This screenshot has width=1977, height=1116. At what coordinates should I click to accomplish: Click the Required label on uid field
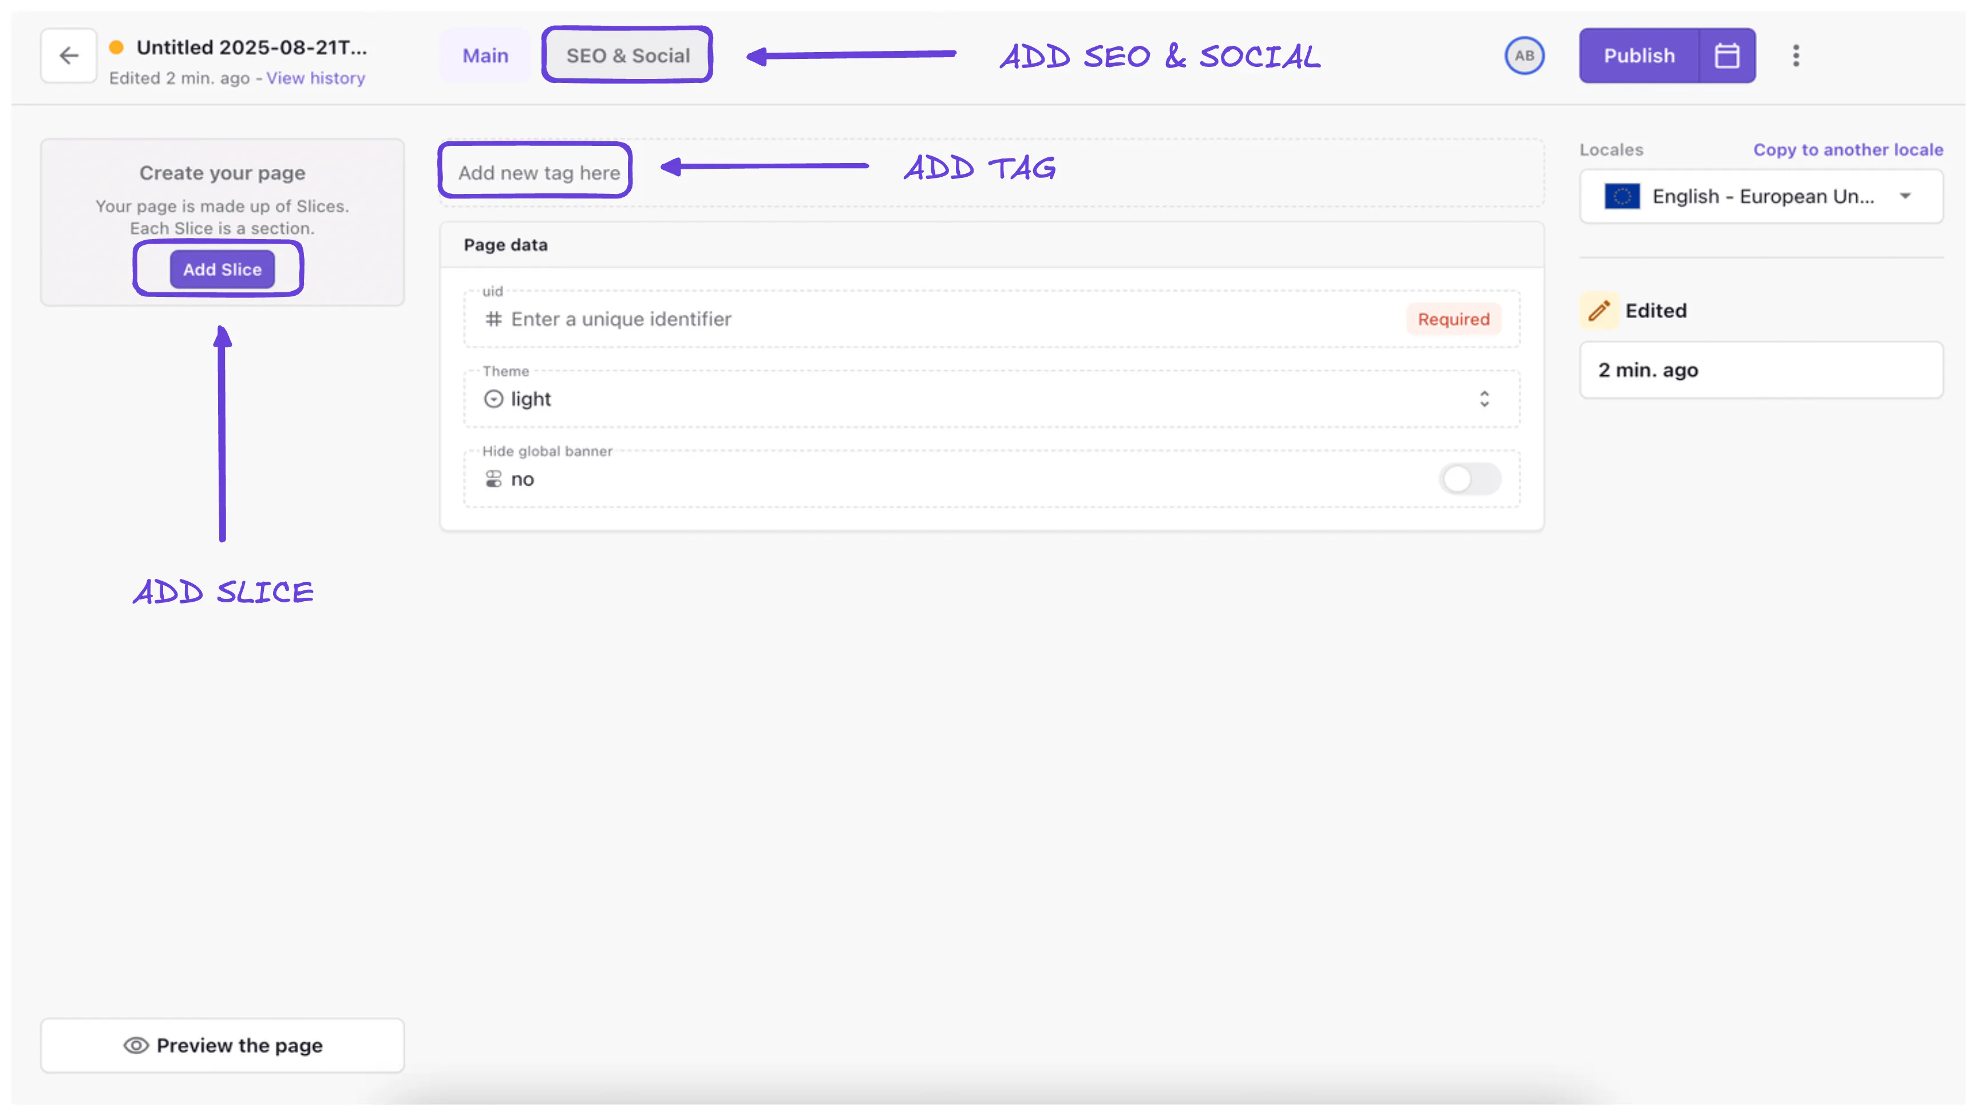pyautogui.click(x=1453, y=319)
